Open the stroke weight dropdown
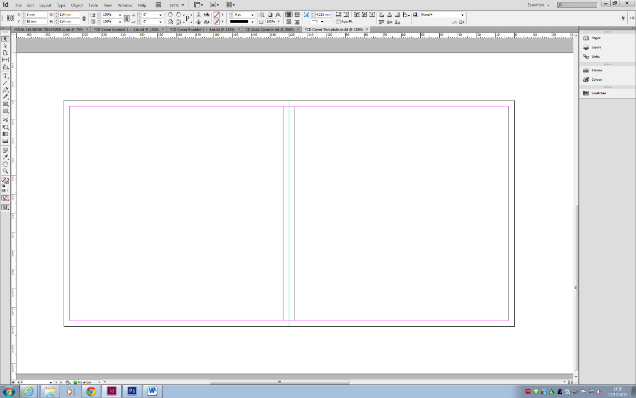Viewport: 636px width, 398px height. 253,15
